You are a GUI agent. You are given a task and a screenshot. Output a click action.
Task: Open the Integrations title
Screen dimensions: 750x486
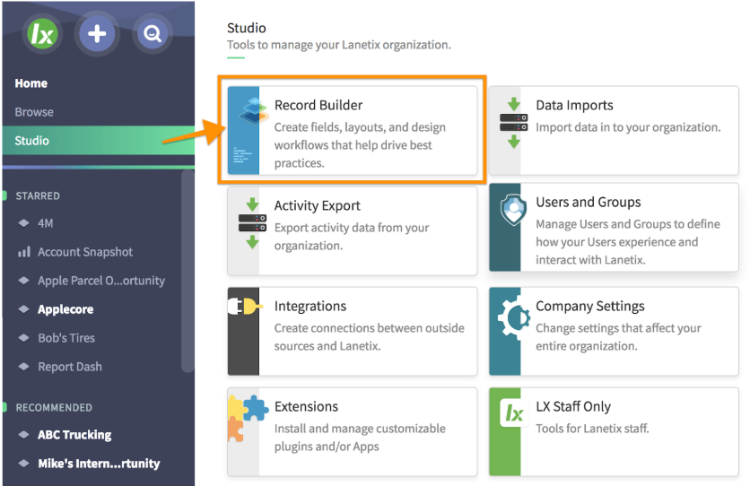[x=310, y=306]
